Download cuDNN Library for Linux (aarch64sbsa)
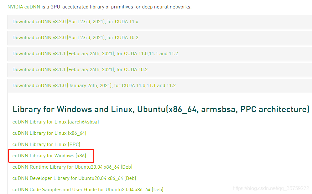Screen dimensions: 312x194 pos(55,122)
